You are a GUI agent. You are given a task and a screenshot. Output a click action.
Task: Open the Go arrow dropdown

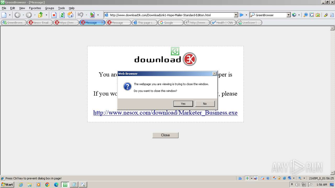coord(246,15)
